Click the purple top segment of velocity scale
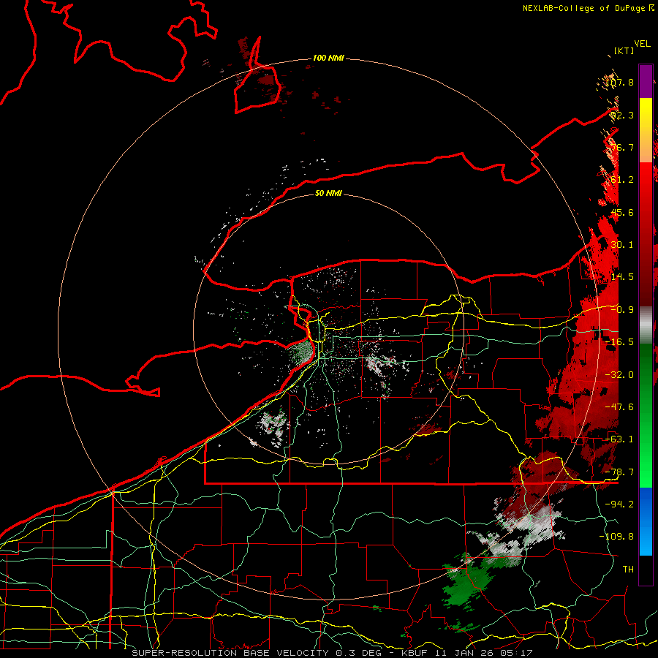The height and width of the screenshot is (658, 658). pos(646,81)
